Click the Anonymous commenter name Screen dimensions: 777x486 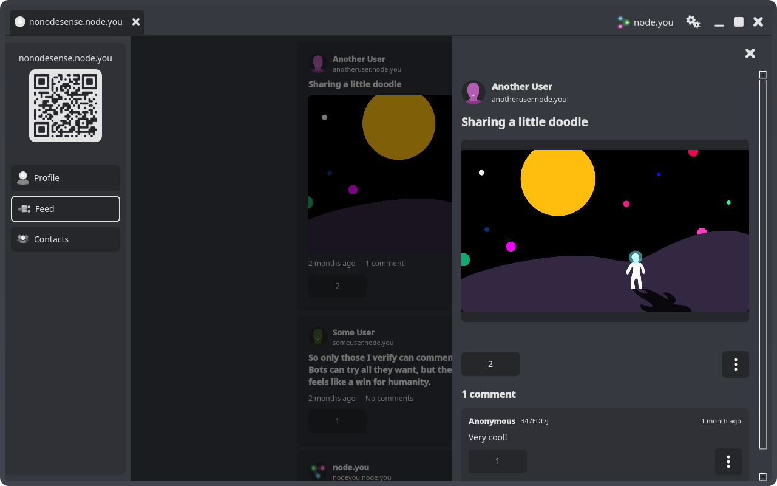(492, 421)
